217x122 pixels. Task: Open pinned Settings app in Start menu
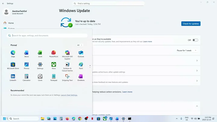coord(40,66)
